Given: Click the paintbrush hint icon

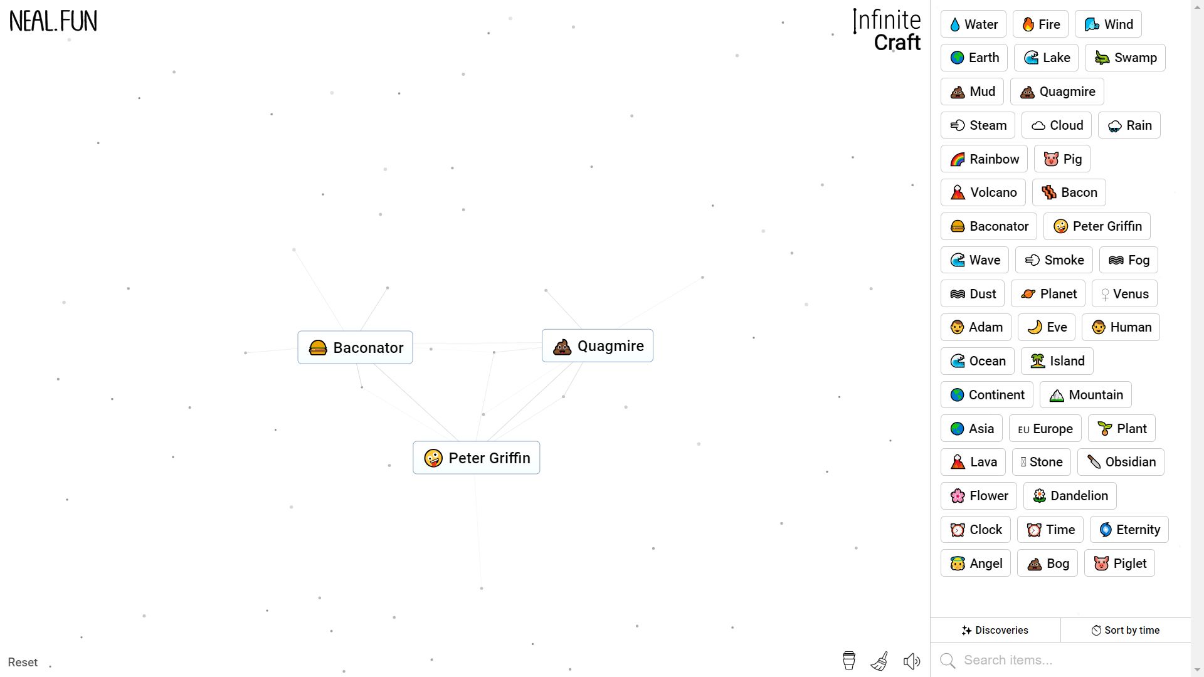Looking at the screenshot, I should coord(879,661).
